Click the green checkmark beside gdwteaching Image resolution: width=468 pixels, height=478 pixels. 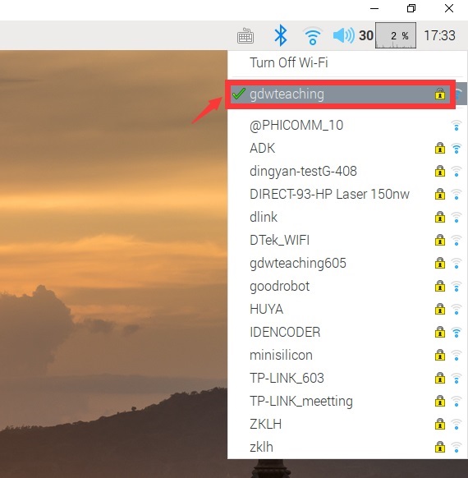point(239,94)
